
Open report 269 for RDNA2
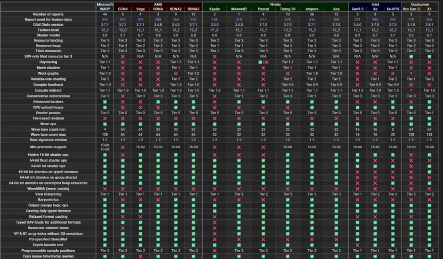coord(176,19)
